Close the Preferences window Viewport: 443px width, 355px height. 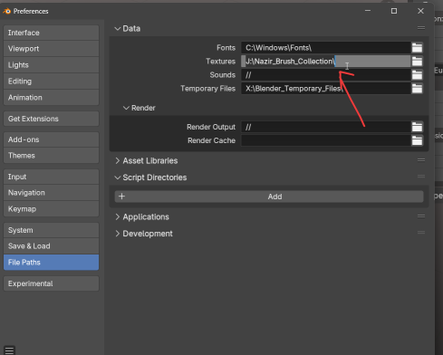pyautogui.click(x=420, y=11)
